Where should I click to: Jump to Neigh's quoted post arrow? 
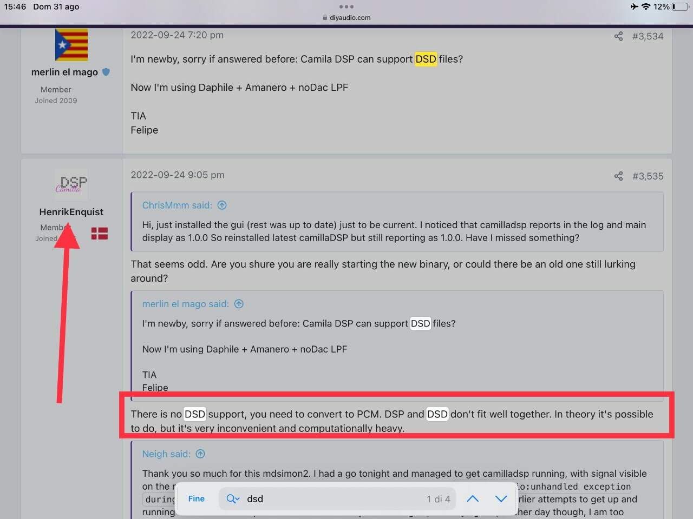[x=200, y=454]
